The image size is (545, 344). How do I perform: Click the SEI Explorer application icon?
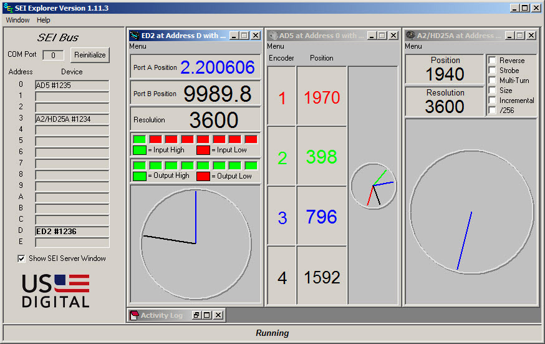pyautogui.click(x=7, y=8)
